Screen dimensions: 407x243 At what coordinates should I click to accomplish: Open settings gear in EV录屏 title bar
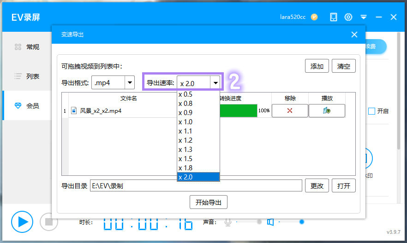348,17
